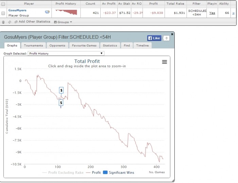The height and width of the screenshot is (183, 238).
Task: Sort by Total Rake column header
Action: click(175, 4)
